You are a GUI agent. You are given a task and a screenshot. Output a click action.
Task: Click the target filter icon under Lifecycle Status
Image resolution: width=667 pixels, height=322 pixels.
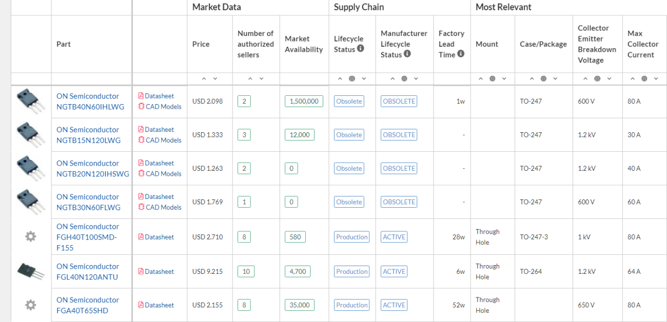click(x=352, y=78)
